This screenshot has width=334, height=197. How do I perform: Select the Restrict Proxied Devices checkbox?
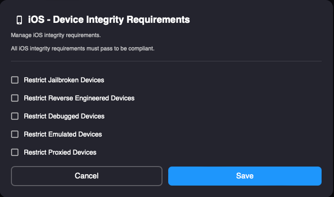[x=15, y=152]
